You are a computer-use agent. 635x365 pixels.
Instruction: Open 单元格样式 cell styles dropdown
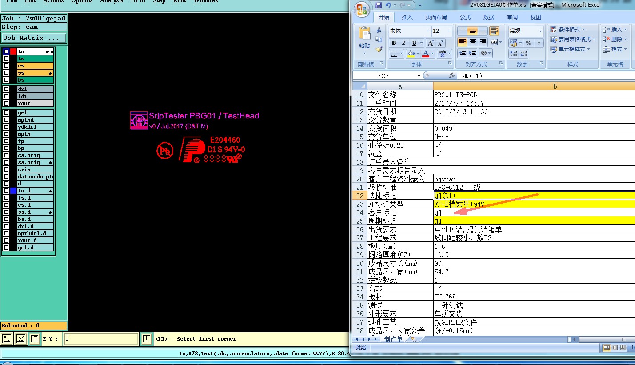coord(570,49)
